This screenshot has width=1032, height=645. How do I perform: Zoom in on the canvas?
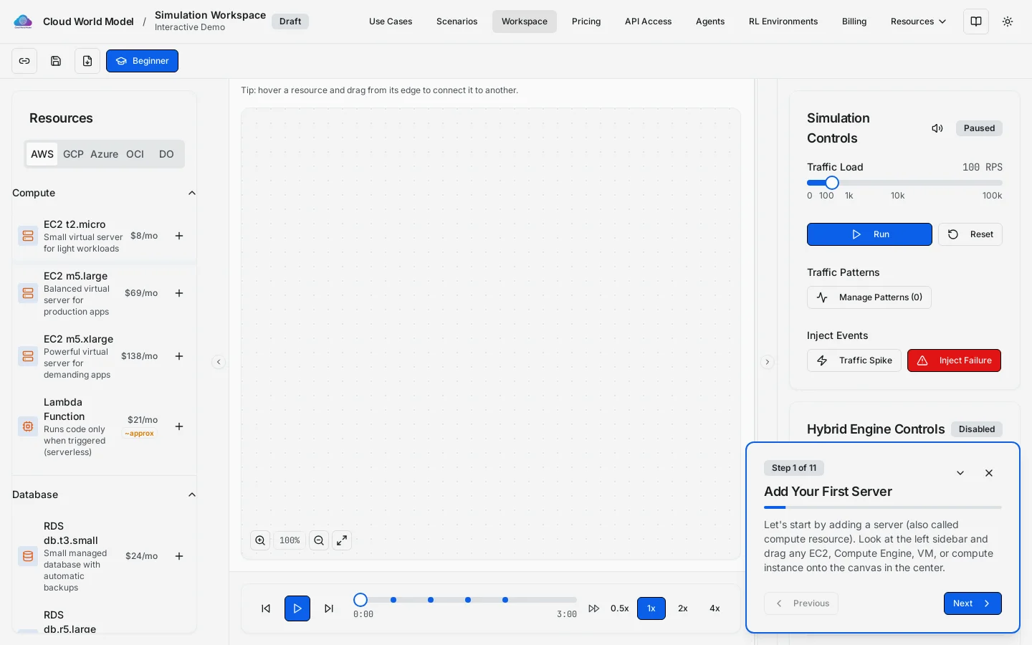coord(260,540)
